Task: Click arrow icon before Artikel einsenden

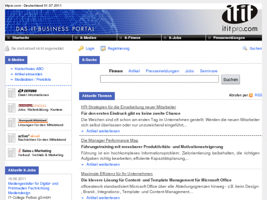Action: click(x=11, y=74)
